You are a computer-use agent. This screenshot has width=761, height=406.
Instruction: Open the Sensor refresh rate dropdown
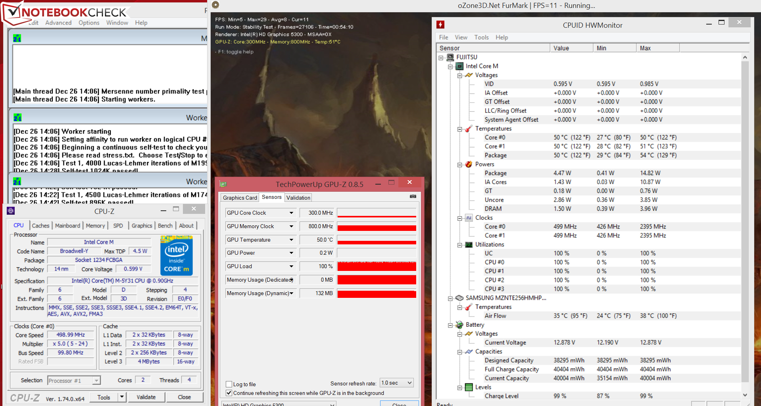point(410,383)
